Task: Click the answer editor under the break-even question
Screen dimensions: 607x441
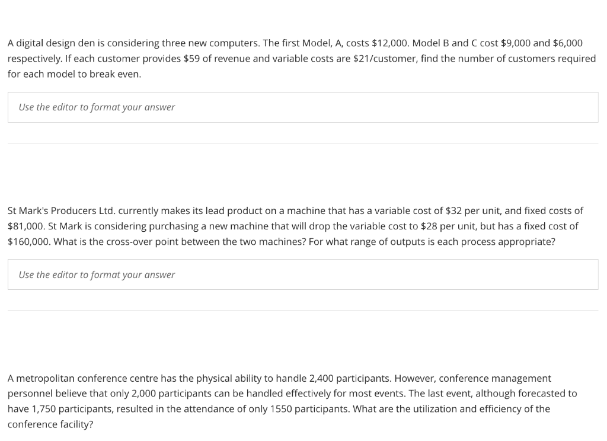Action: click(x=303, y=107)
